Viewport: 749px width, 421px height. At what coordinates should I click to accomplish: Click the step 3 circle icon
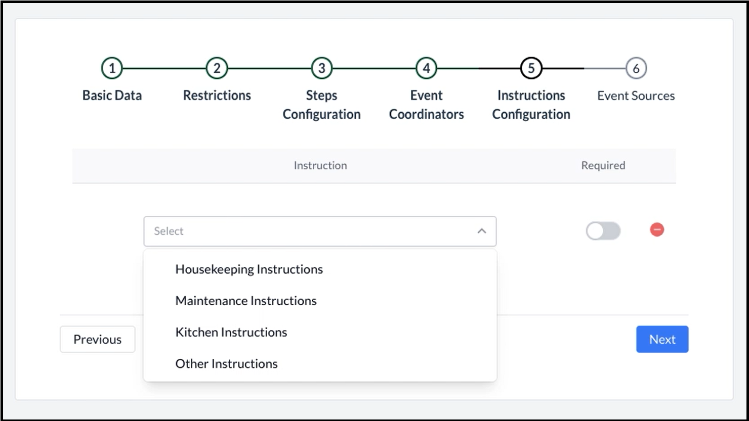321,68
